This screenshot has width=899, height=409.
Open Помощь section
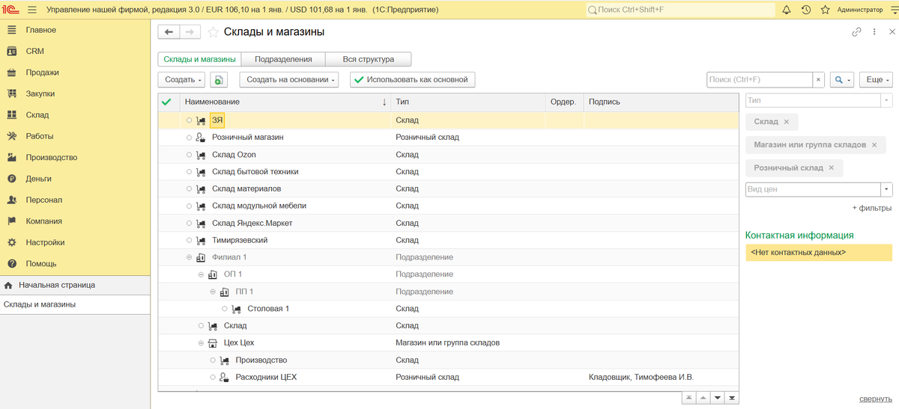[x=75, y=264]
